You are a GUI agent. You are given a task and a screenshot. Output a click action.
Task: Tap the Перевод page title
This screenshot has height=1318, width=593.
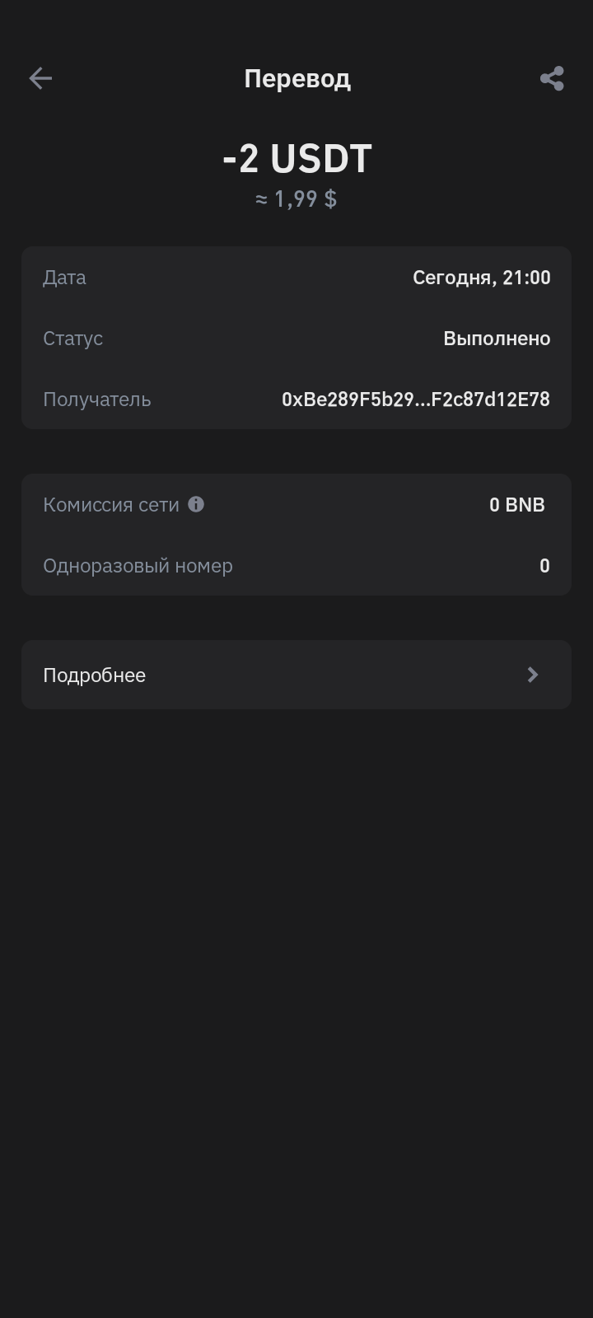297,78
